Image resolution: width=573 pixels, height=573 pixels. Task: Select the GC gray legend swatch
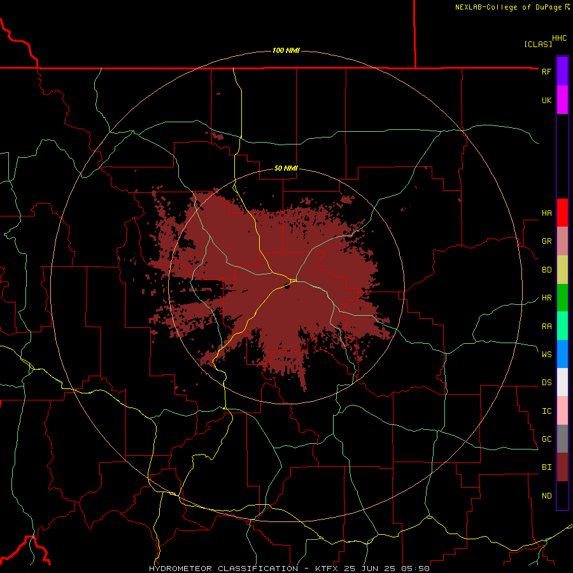tap(562, 439)
